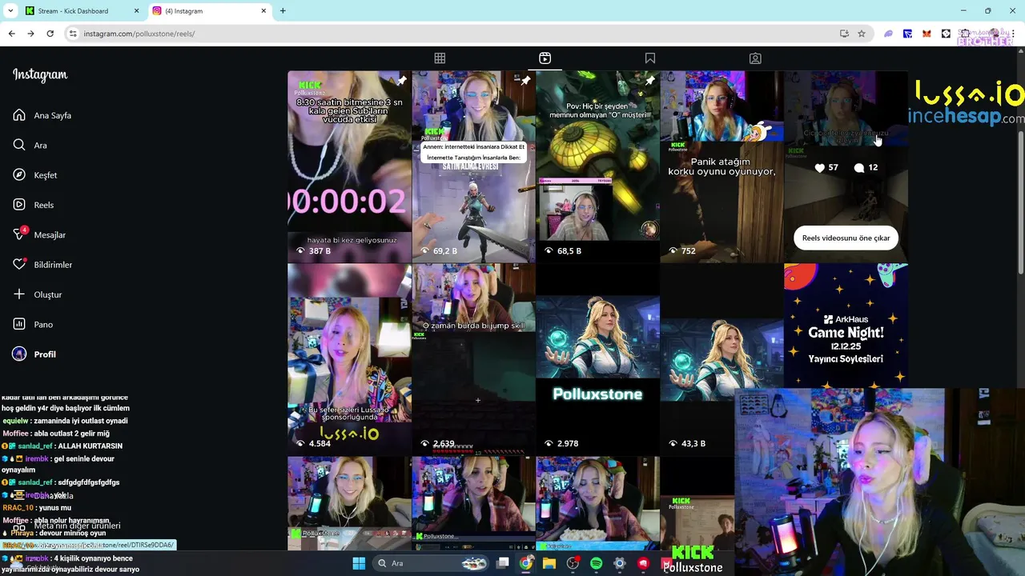Image resolution: width=1025 pixels, height=576 pixels.
Task: Open Task View on taskbar
Action: pos(503,563)
